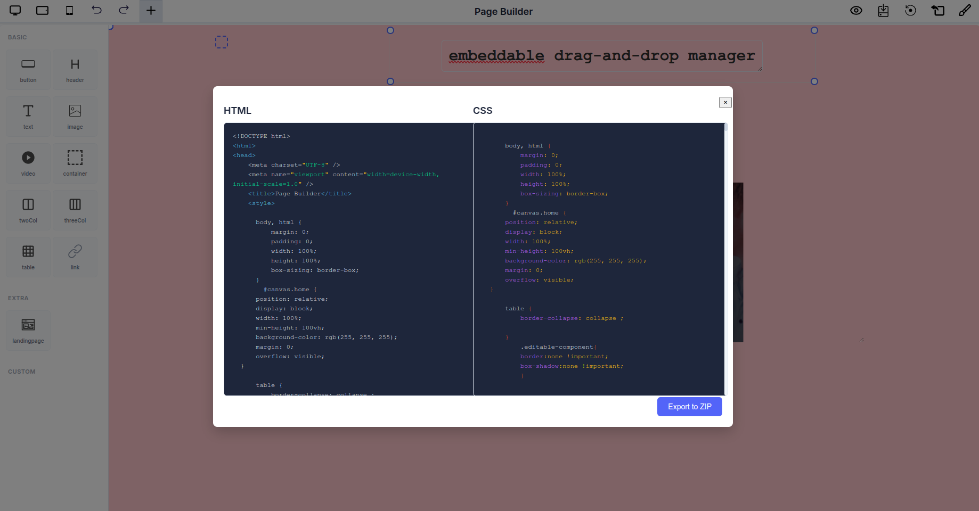Select the image component
Viewport: 979px width, 511px height.
coord(75,116)
